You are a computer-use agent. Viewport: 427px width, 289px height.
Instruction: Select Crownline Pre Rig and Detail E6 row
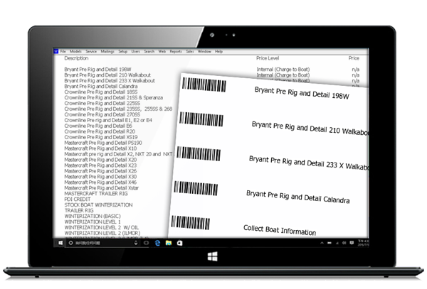point(98,126)
